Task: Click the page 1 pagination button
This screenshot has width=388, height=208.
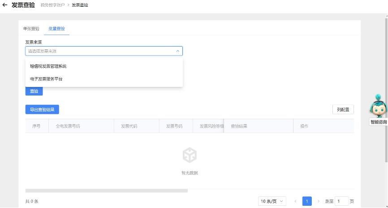Action: pos(307,201)
